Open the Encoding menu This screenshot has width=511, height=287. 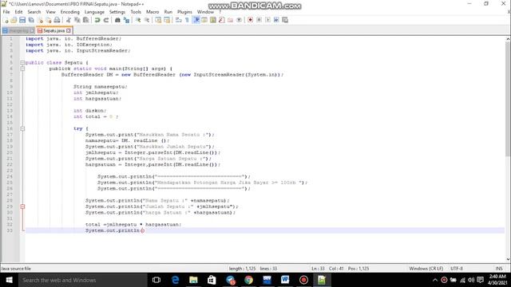(x=69, y=12)
